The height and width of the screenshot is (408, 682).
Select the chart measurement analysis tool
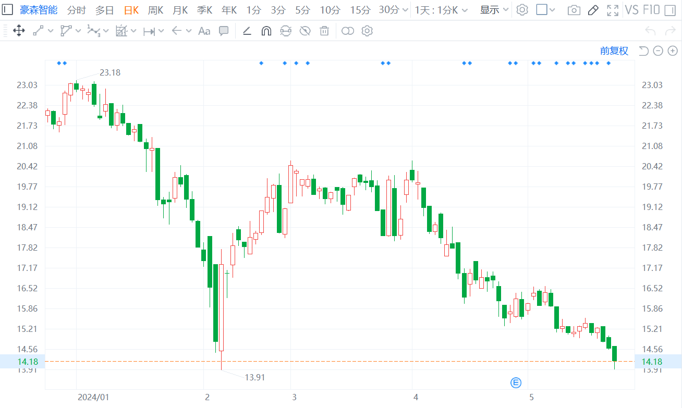coord(121,31)
